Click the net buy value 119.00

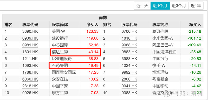pyautogui.click(x=93, y=38)
